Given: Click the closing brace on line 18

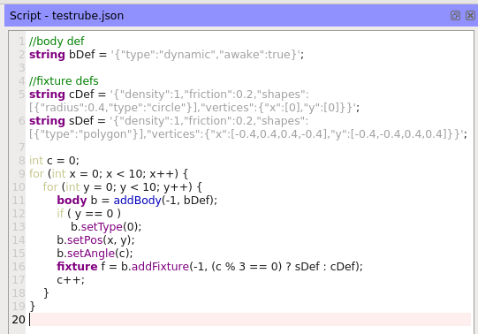Looking at the screenshot, I should point(46,293).
